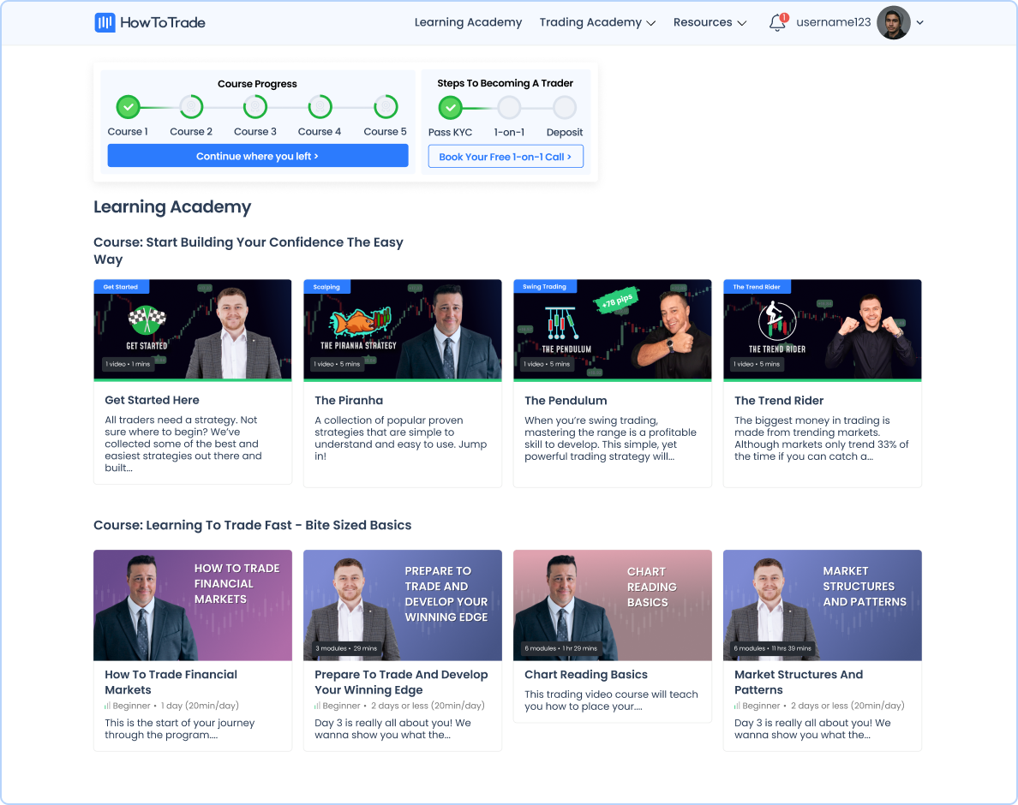Click the HowToTrade logo icon
This screenshot has width=1018, height=805.
(x=105, y=23)
